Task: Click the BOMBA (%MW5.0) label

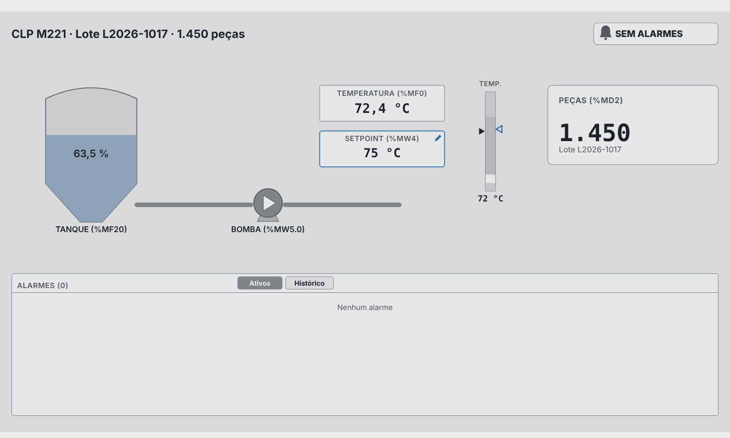Action: point(268,229)
